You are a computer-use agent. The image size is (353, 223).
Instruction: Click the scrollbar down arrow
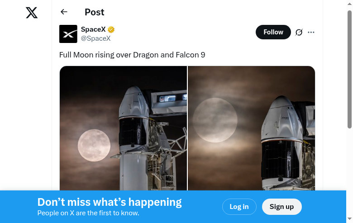coord(349,219)
